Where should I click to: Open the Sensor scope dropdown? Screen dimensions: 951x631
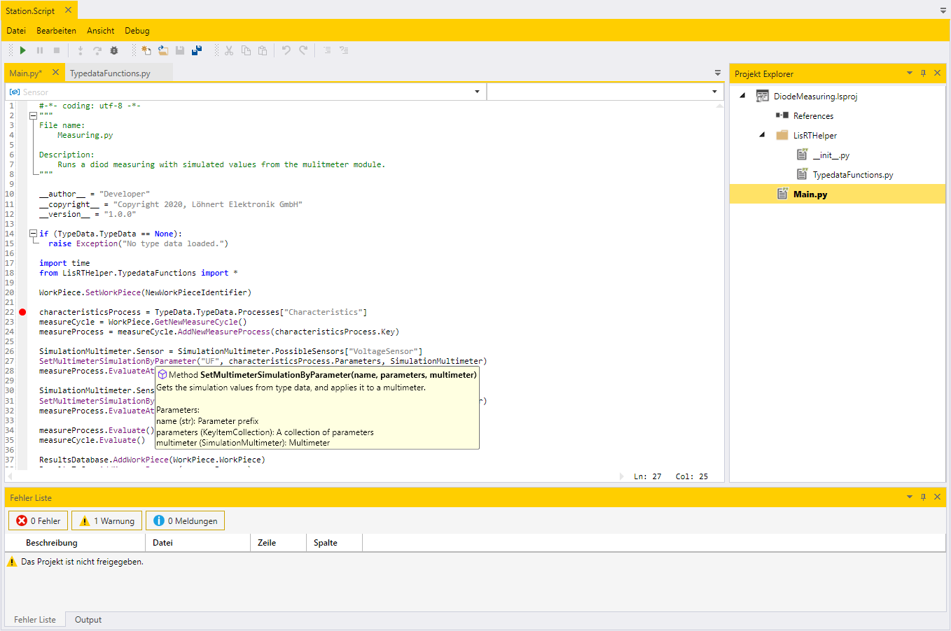coord(477,92)
